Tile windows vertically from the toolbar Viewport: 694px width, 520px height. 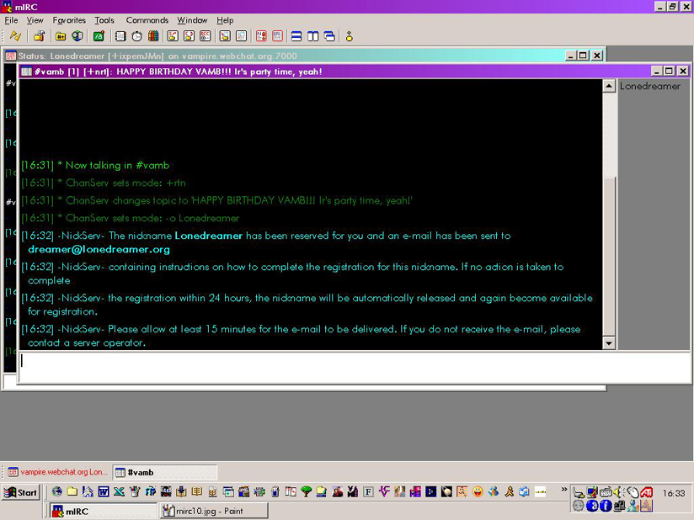pyautogui.click(x=313, y=36)
